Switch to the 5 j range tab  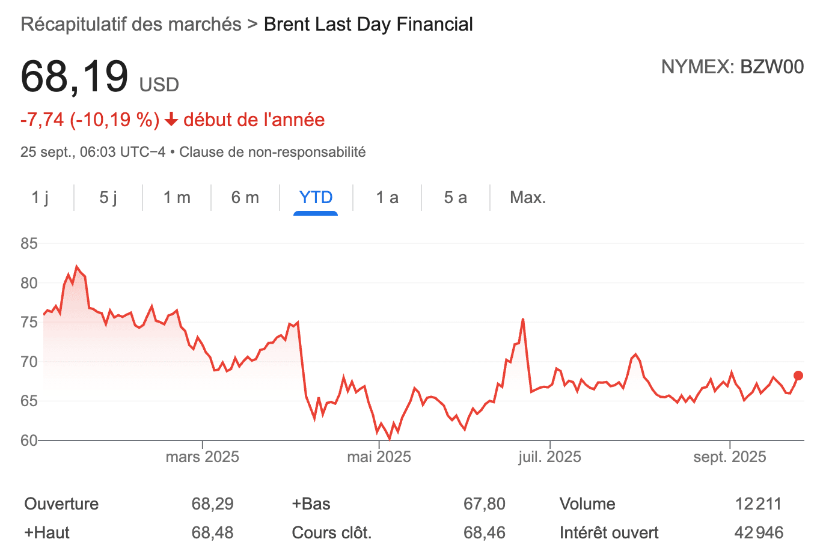108,198
